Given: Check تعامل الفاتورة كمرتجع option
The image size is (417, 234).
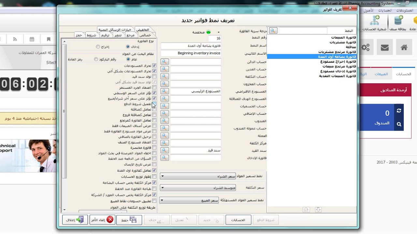Looking at the screenshot, I should tap(154, 120).
